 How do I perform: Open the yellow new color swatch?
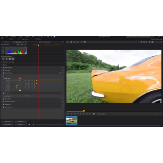pyautogui.click(x=20, y=90)
